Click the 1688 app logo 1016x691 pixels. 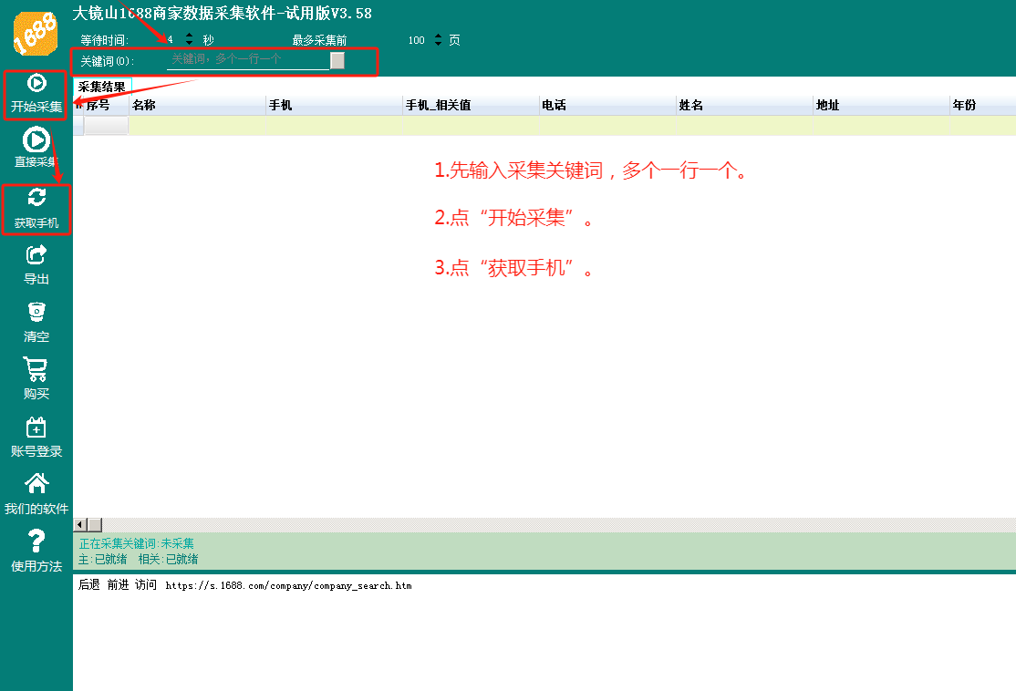pos(36,34)
